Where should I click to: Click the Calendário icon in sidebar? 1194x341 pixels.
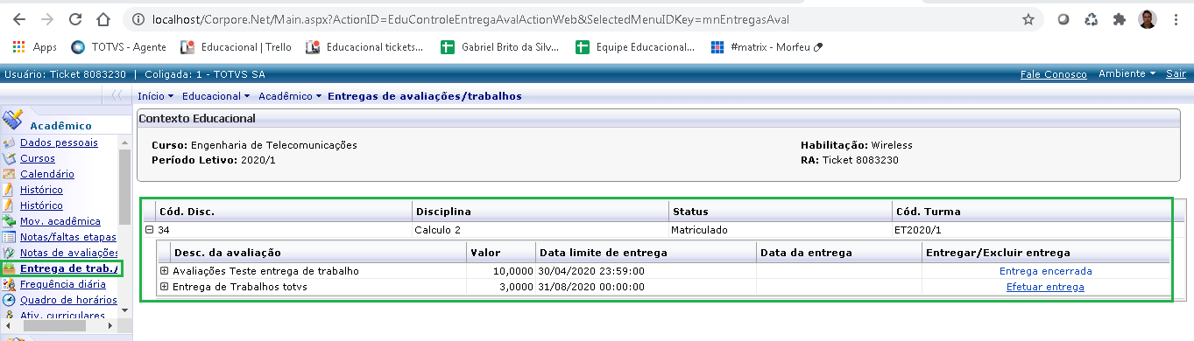tap(9, 174)
